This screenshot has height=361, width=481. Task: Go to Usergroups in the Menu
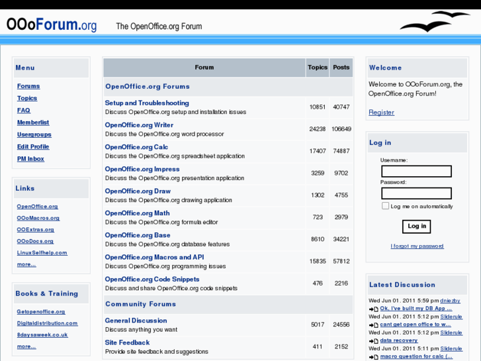coord(34,134)
